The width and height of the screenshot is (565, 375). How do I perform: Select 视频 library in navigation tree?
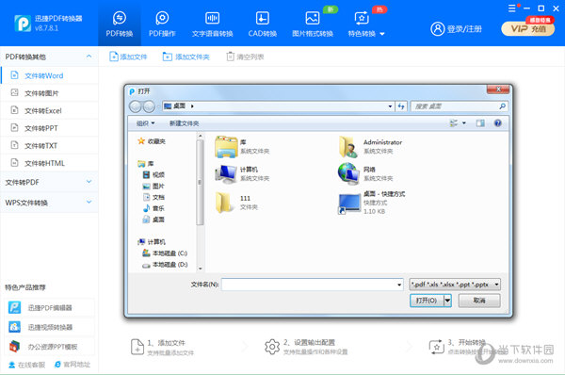153,175
